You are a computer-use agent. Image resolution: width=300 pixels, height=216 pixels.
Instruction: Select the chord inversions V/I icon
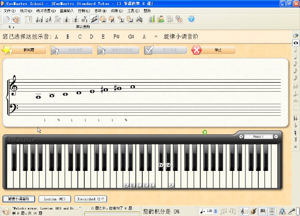coord(84,20)
